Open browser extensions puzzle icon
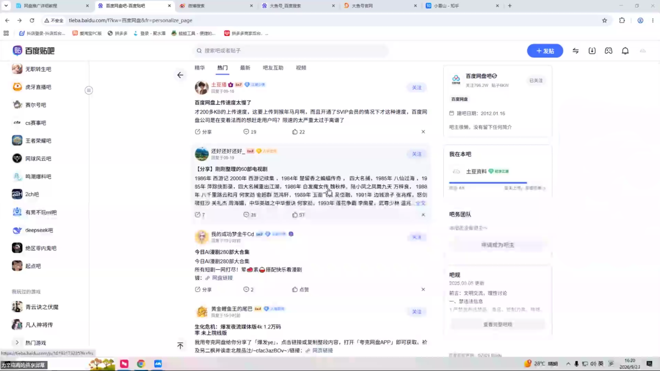 pos(622,20)
